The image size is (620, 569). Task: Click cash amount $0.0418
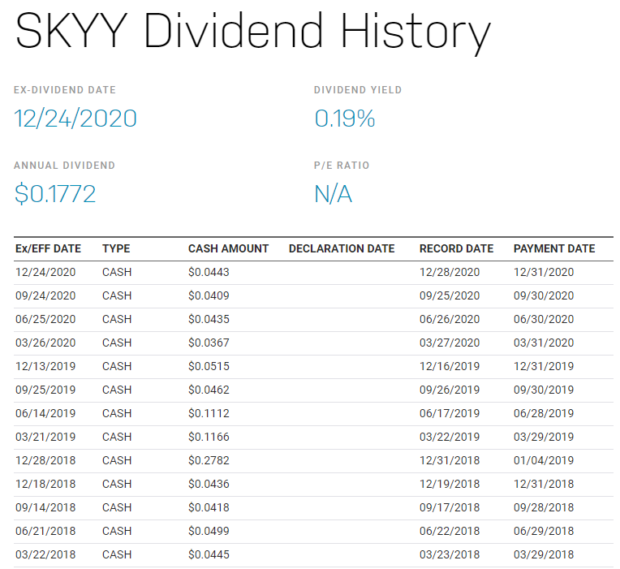pyautogui.click(x=209, y=507)
